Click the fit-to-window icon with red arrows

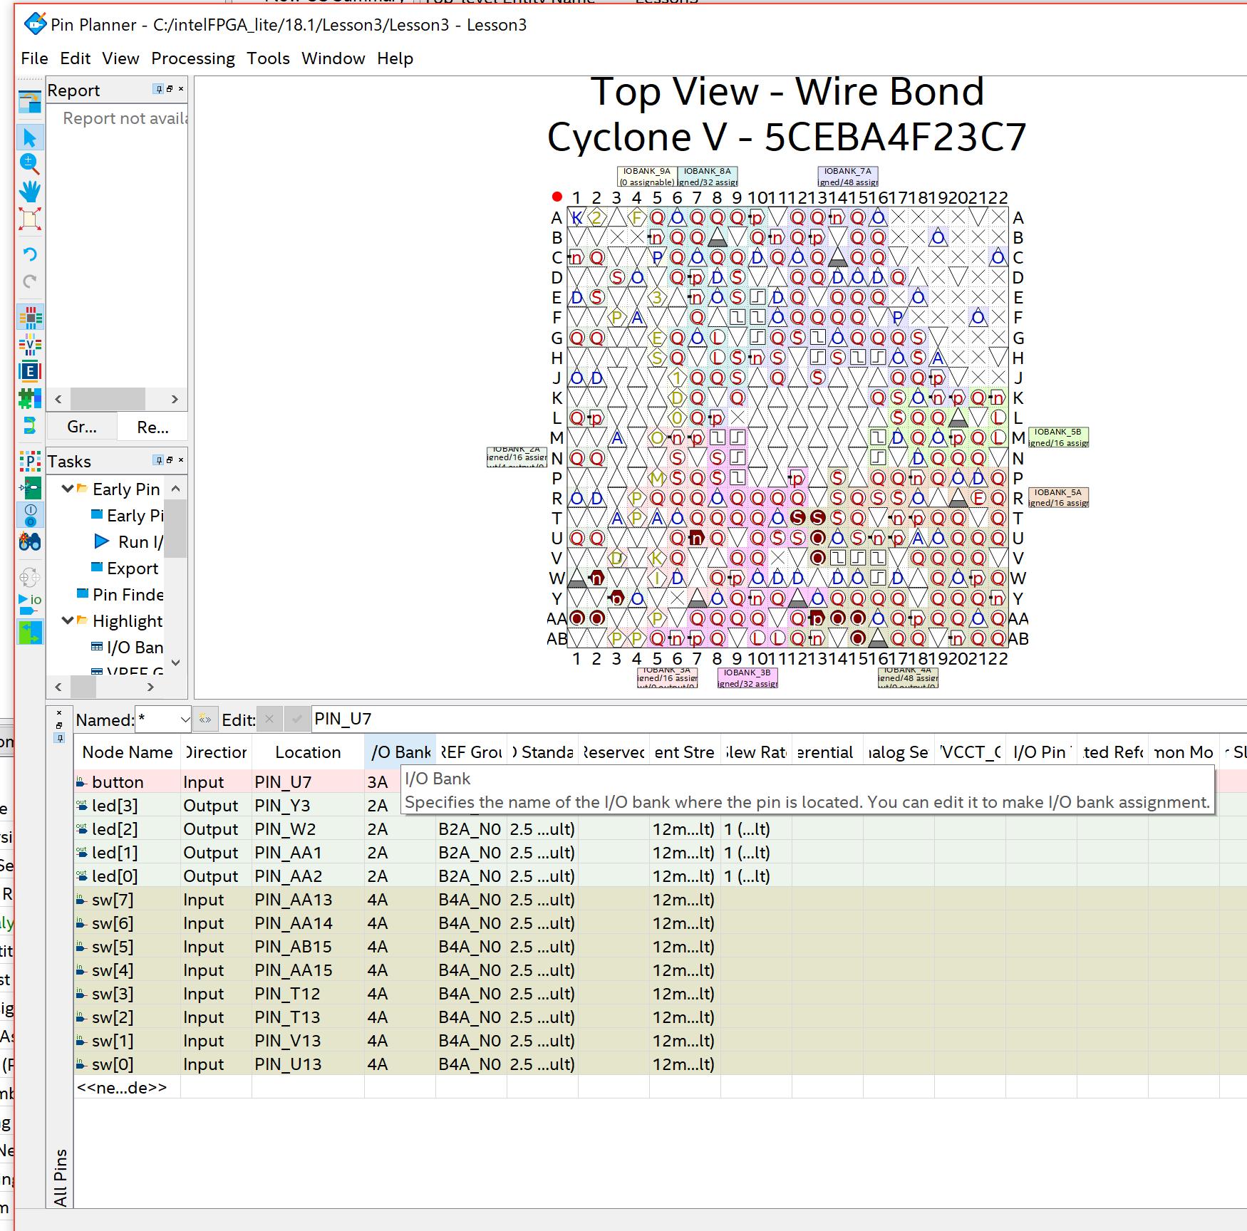(29, 219)
